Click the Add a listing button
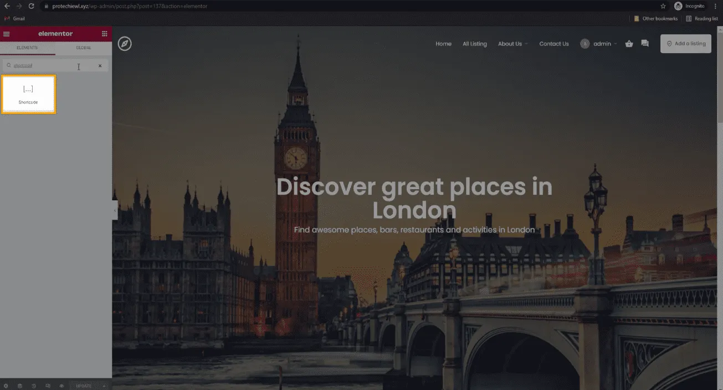Viewport: 723px width, 390px height. [686, 44]
